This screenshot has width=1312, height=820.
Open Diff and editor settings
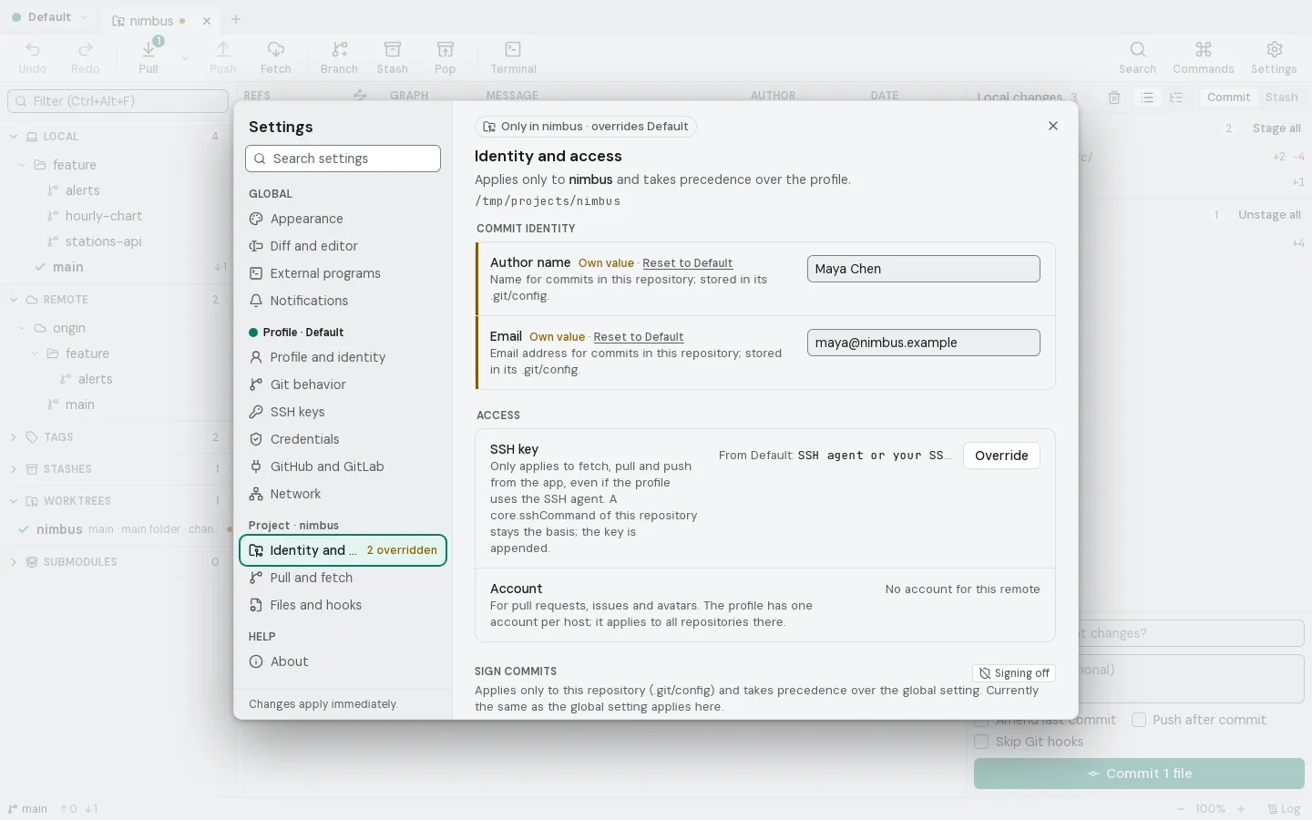(343, 246)
